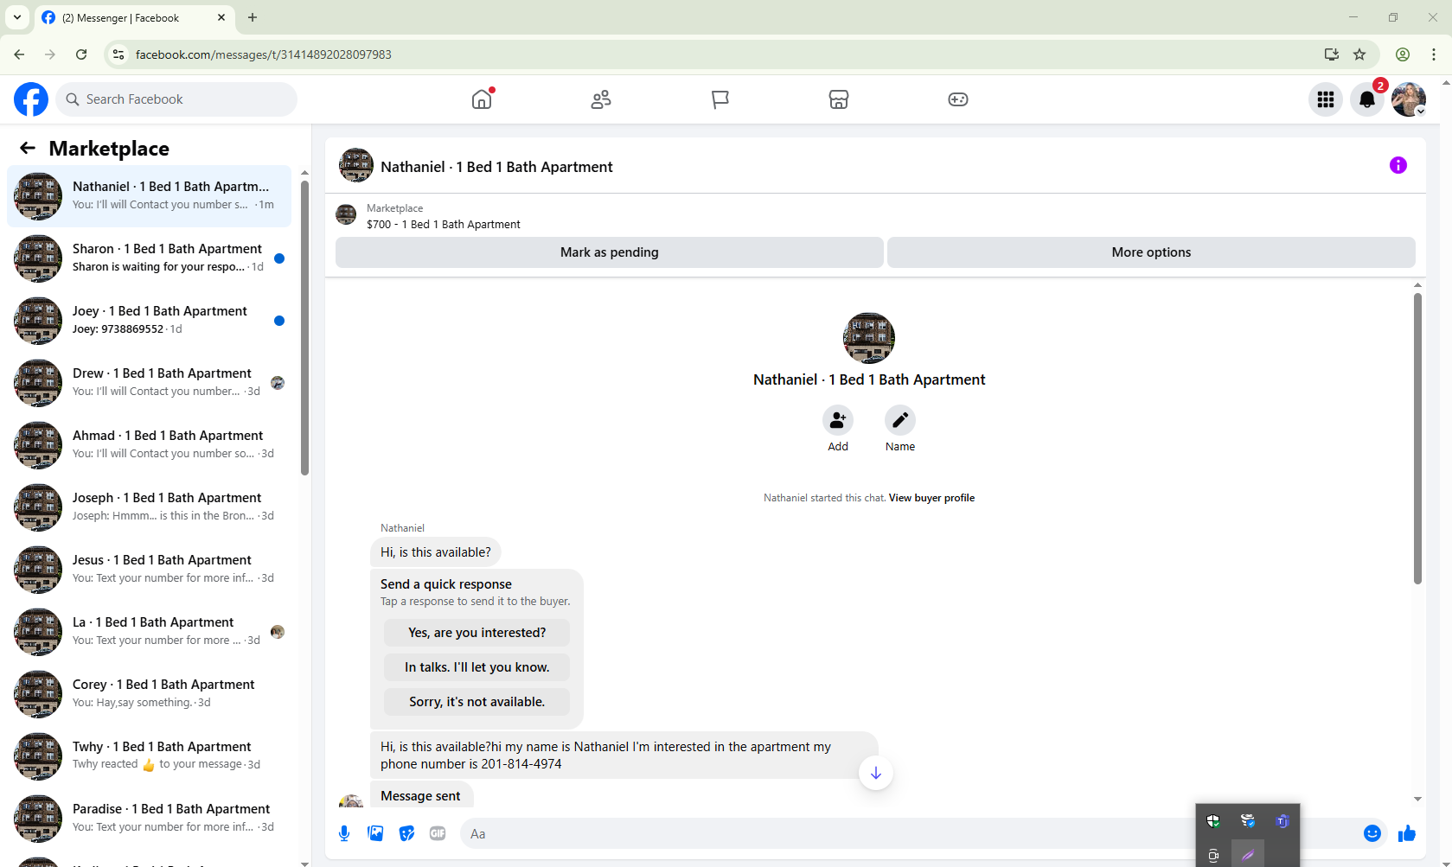The image size is (1452, 867).
Task: Jump to latest message down-arrow button
Action: point(876,773)
